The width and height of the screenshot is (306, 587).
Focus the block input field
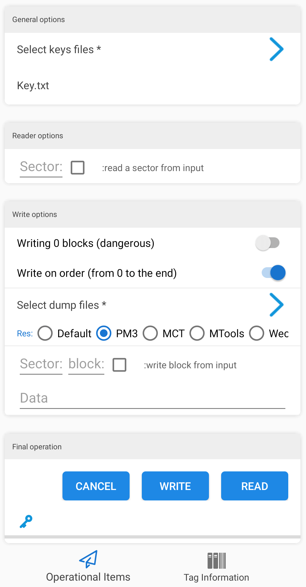click(x=86, y=365)
